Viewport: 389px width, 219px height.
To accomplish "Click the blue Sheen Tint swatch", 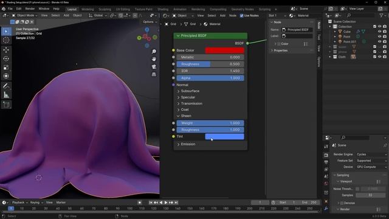I will pyautogui.click(x=224, y=136).
